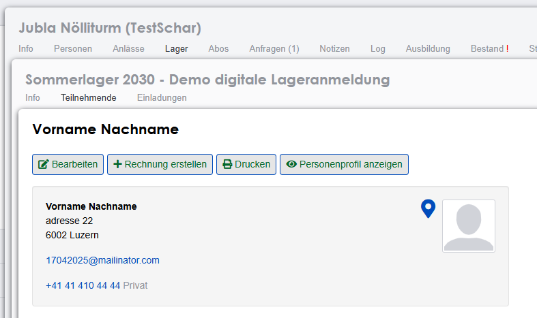Click the phone number +41 41 410 44 44
537x318 pixels.
click(83, 285)
